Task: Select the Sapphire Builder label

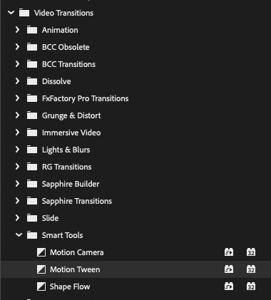Action: [71, 184]
